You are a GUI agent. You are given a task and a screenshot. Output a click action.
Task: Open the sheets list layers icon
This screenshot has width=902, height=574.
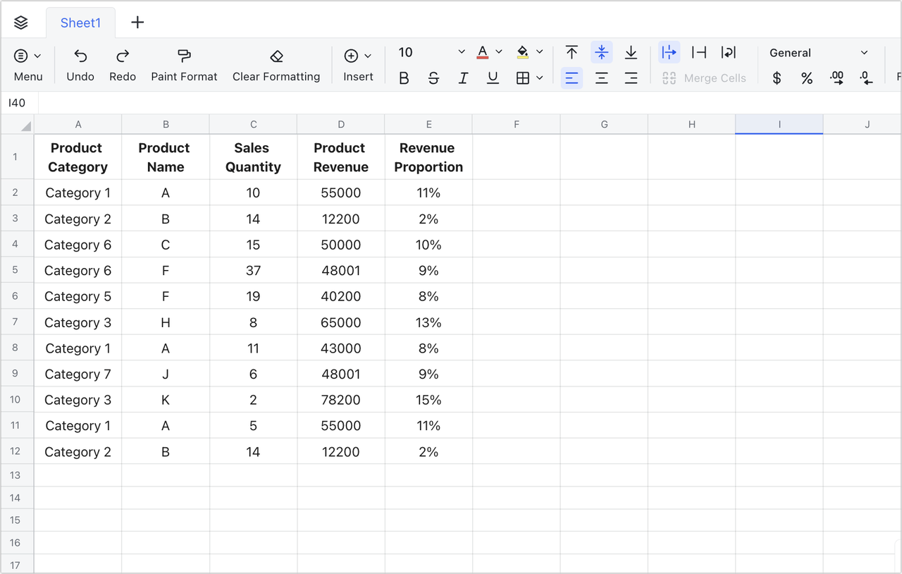(21, 23)
